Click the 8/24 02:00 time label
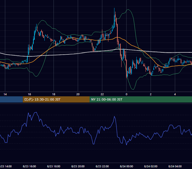The height and width of the screenshot is (169, 192). point(151,166)
